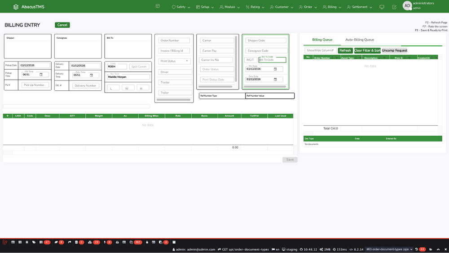Open the Settlement menu

pos(360,7)
